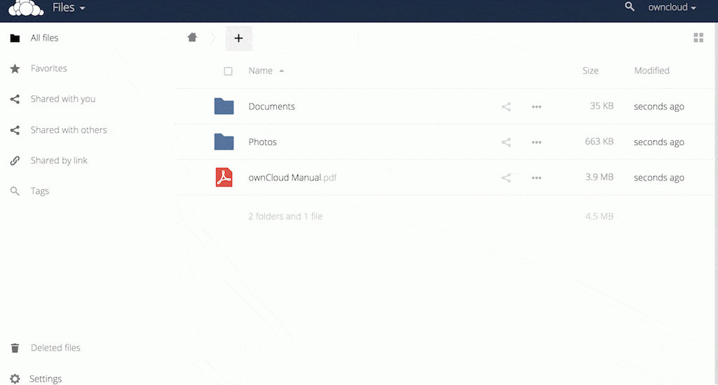Click the Favorites star icon
718x385 pixels.
15,69
